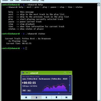This screenshot has height=101, width=101.
Task: Click the 'Is Playing: true' line
Action: (x=18, y=41)
